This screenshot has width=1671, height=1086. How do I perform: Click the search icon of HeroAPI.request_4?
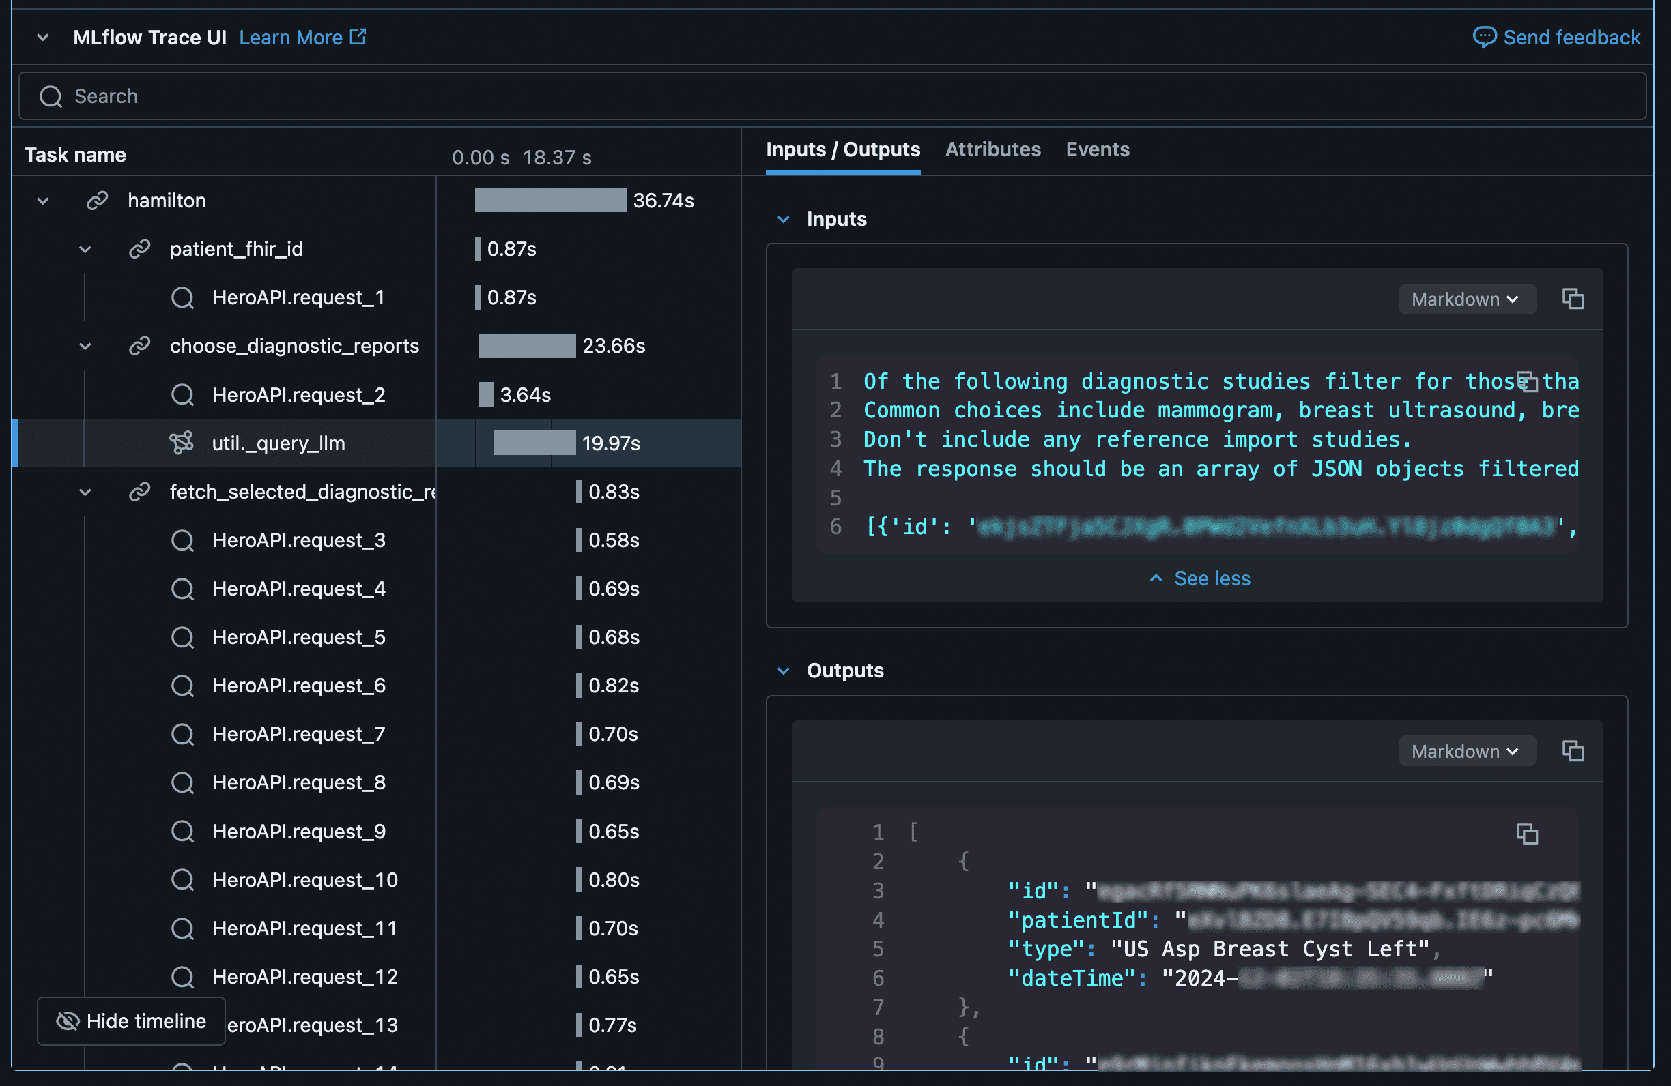182,589
